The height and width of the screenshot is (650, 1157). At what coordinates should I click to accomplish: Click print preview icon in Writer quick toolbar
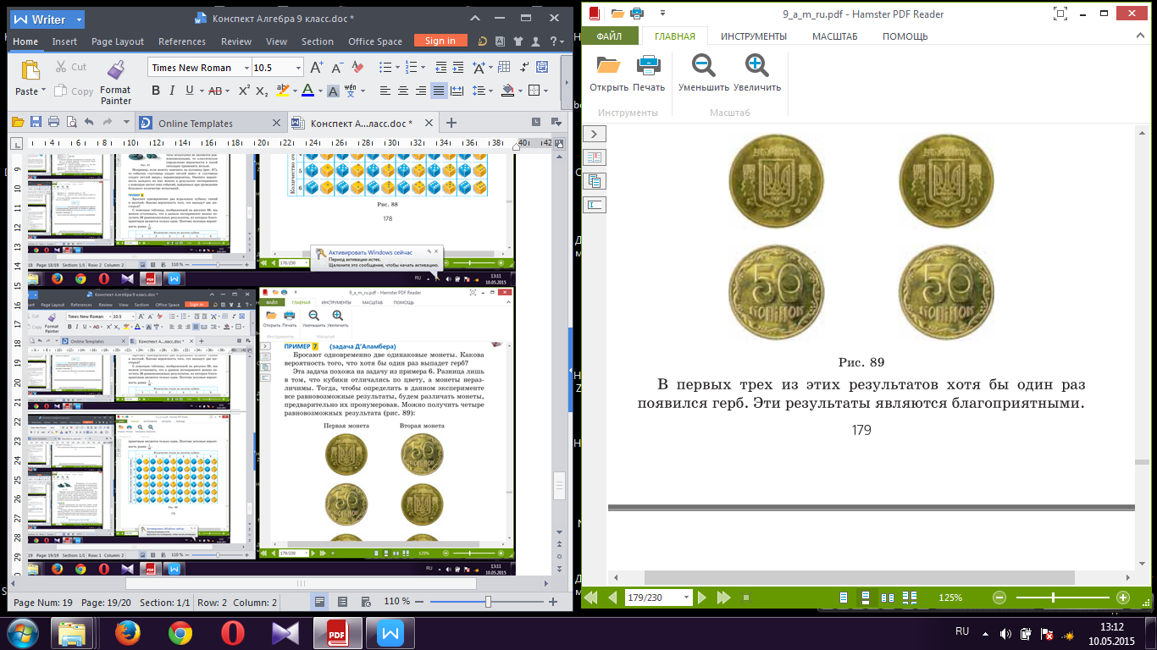pos(71,123)
